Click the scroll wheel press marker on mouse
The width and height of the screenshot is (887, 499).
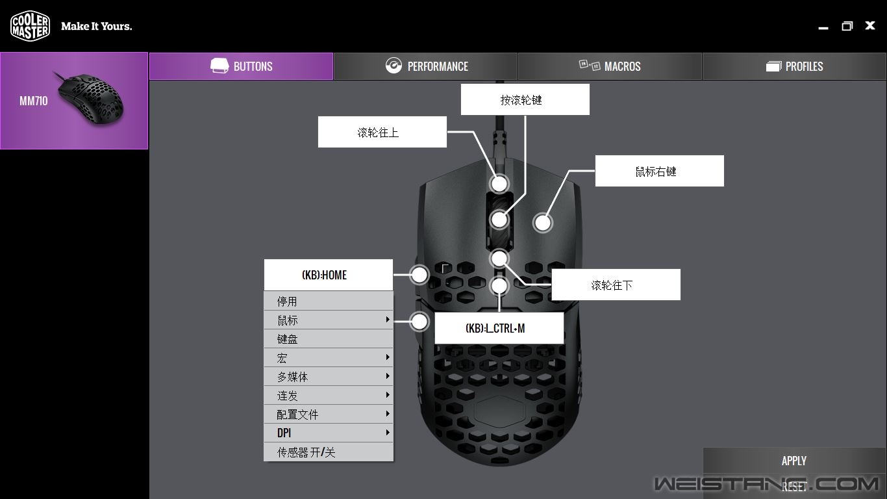pos(499,220)
